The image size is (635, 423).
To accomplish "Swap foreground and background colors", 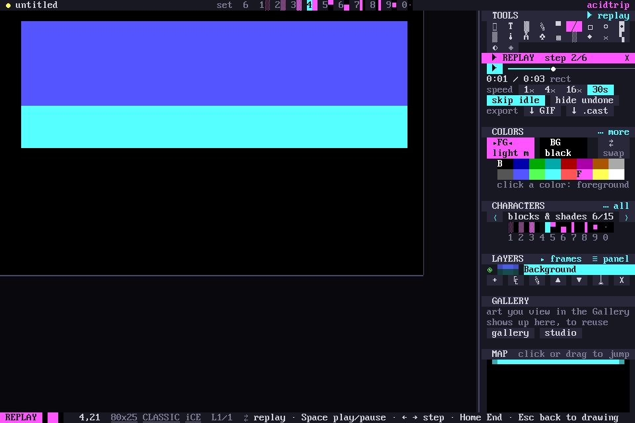I will click(613, 148).
